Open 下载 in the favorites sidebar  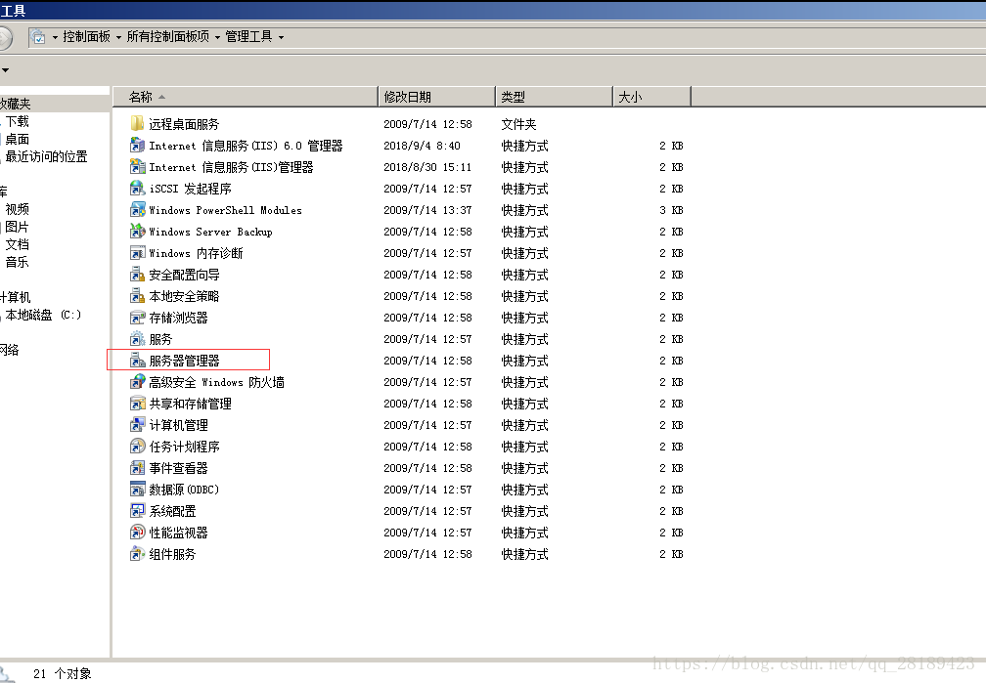18,121
